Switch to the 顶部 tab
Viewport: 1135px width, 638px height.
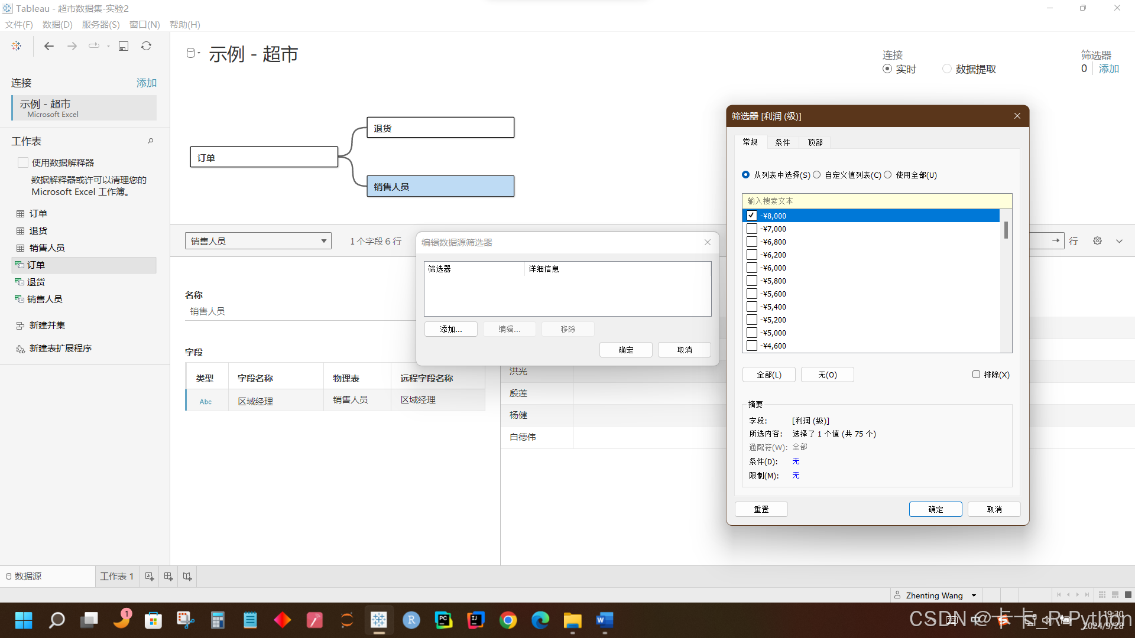click(x=815, y=142)
